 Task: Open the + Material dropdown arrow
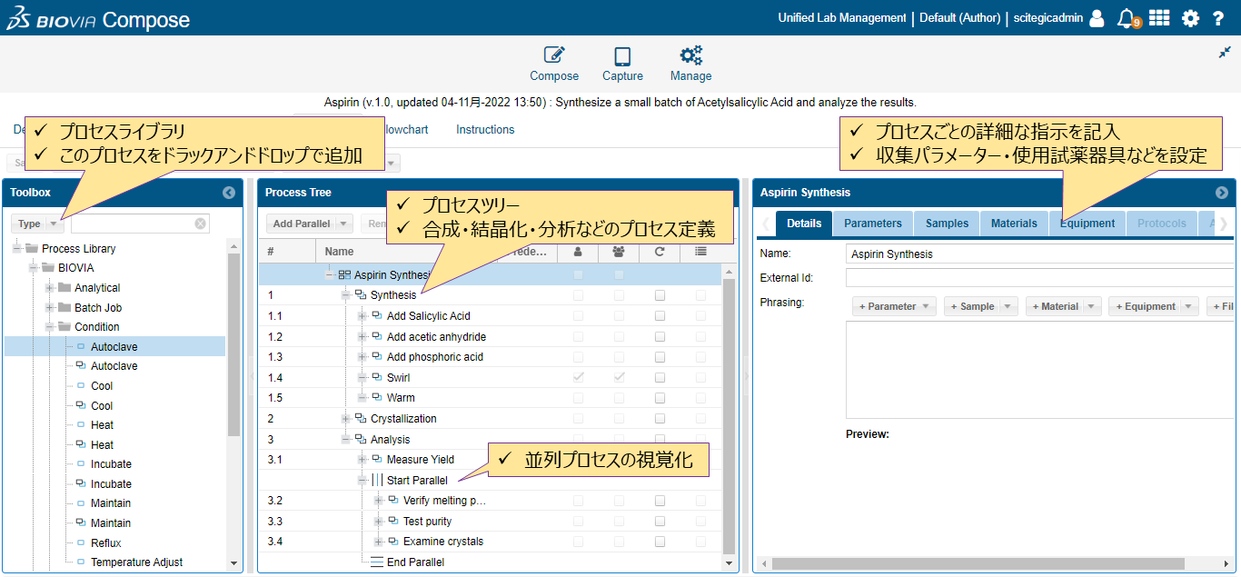1092,307
